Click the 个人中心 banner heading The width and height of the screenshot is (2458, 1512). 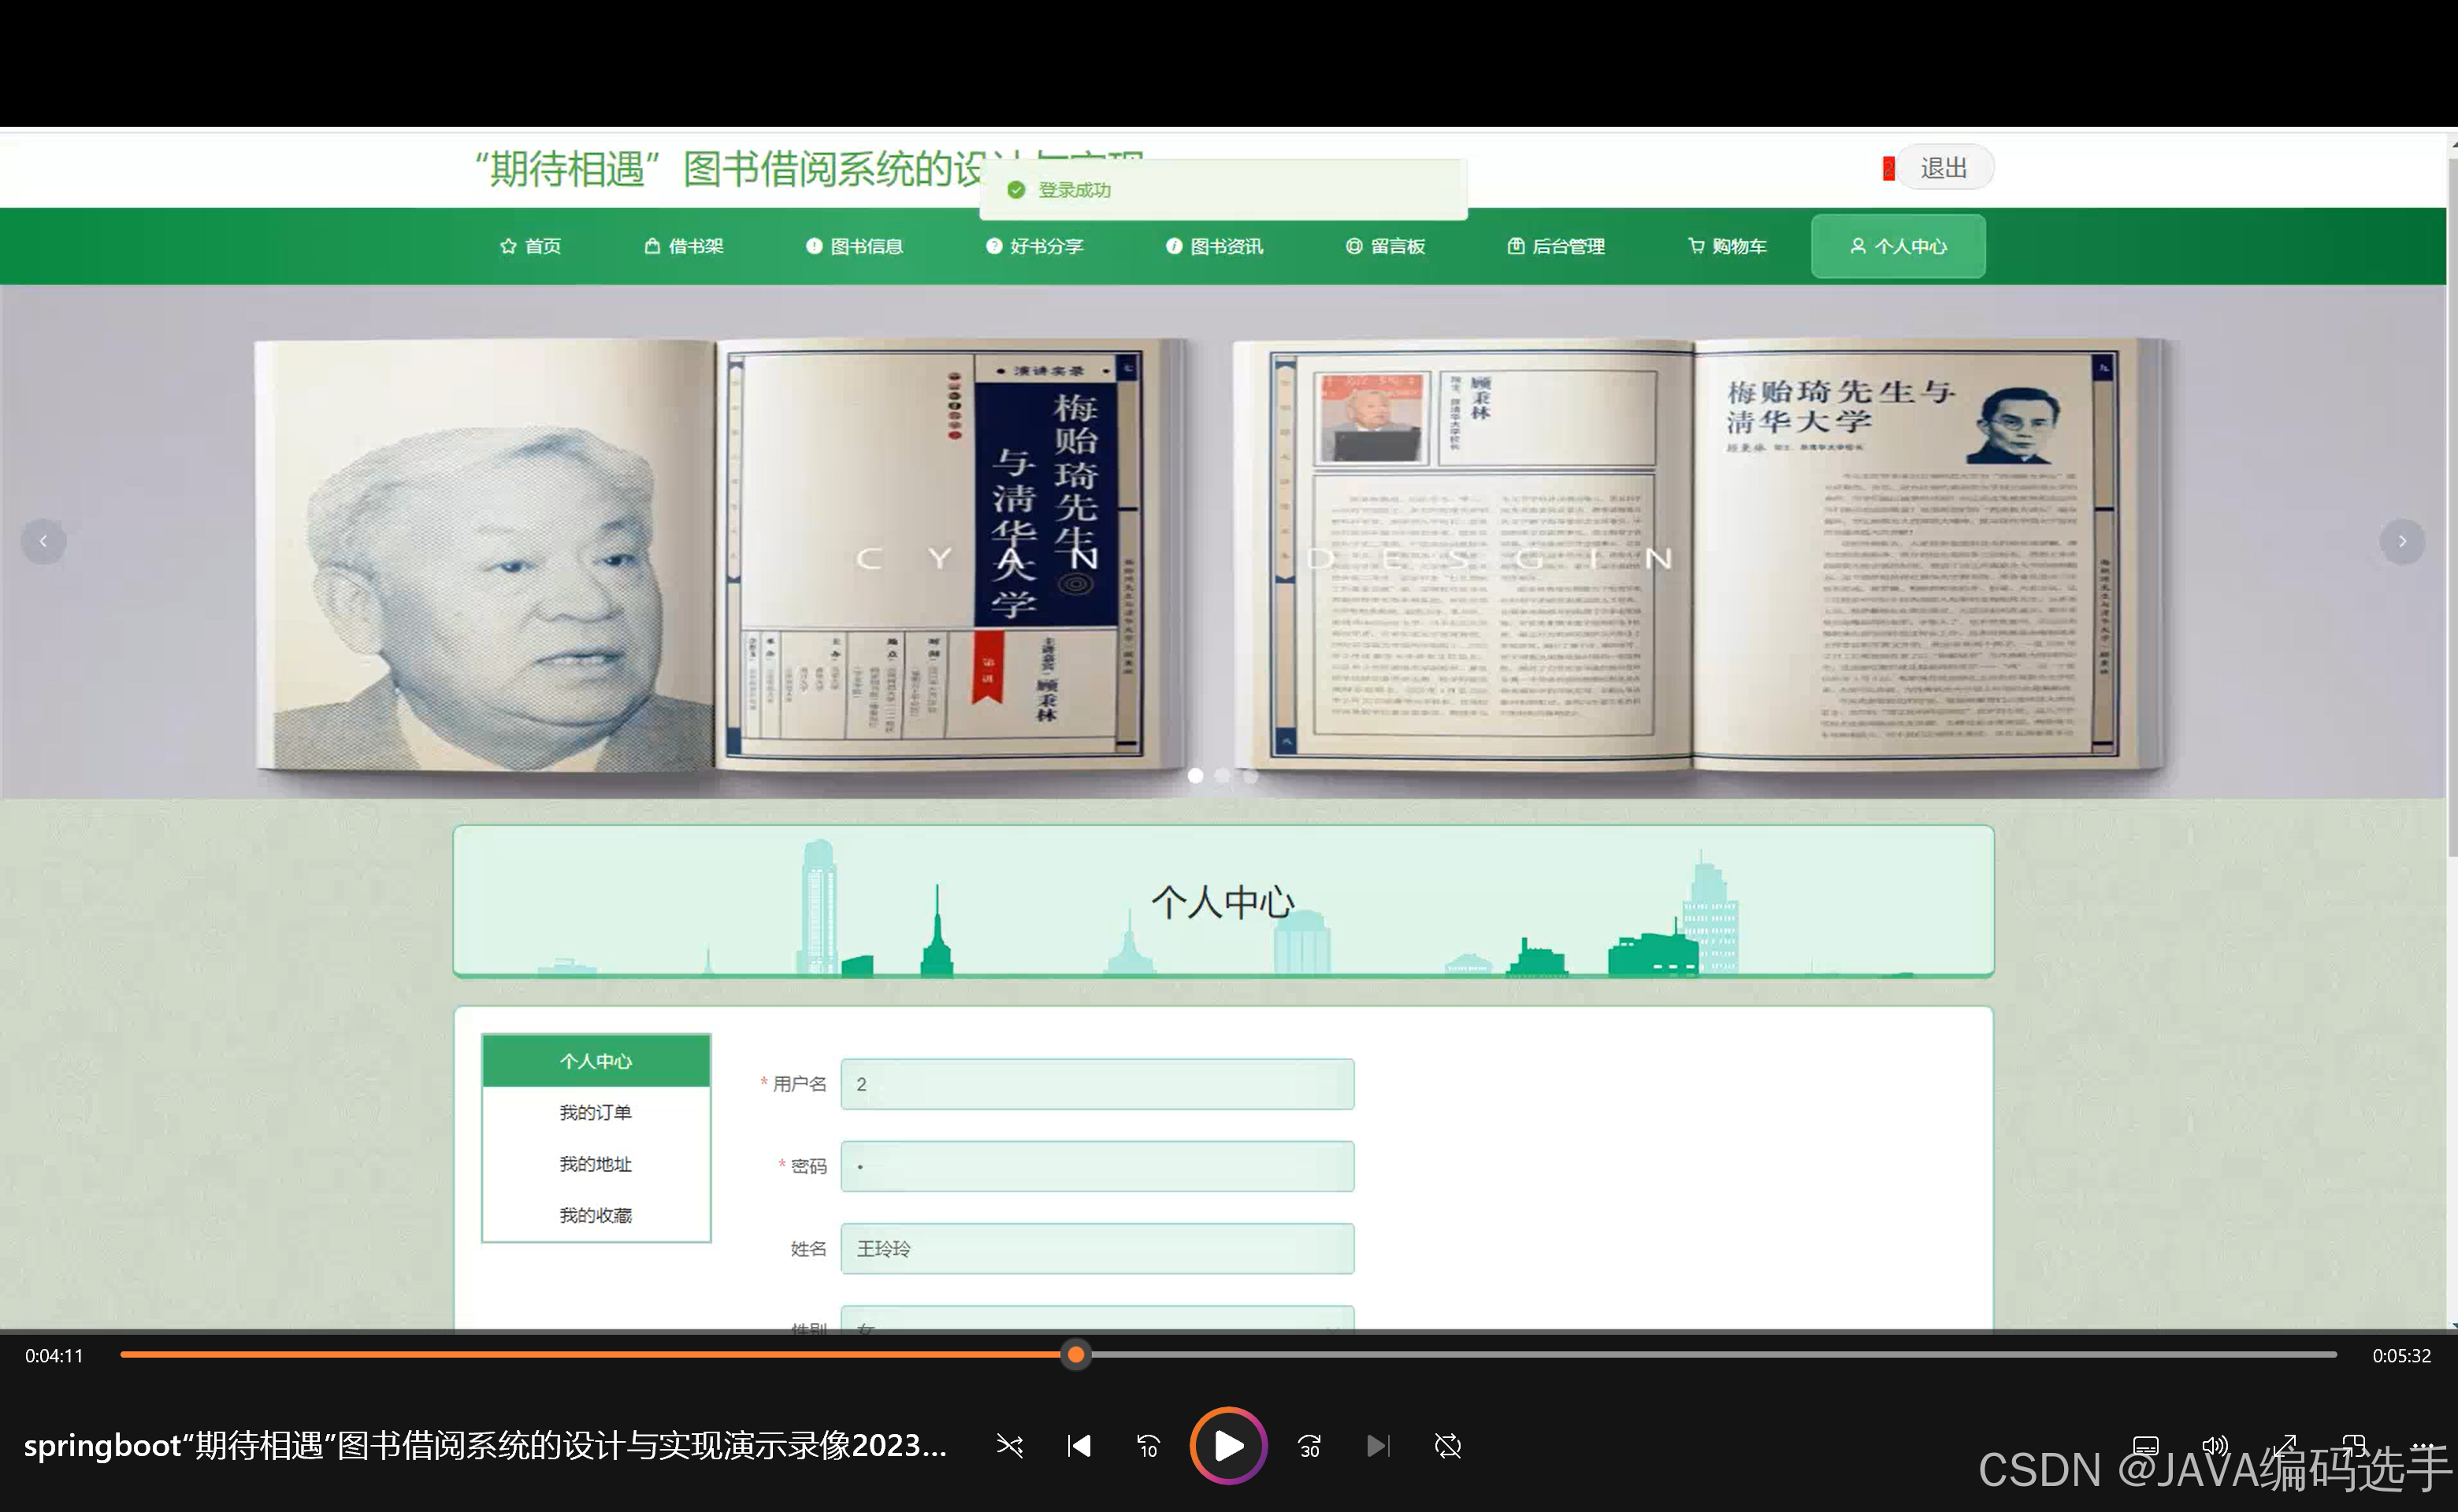1223,902
